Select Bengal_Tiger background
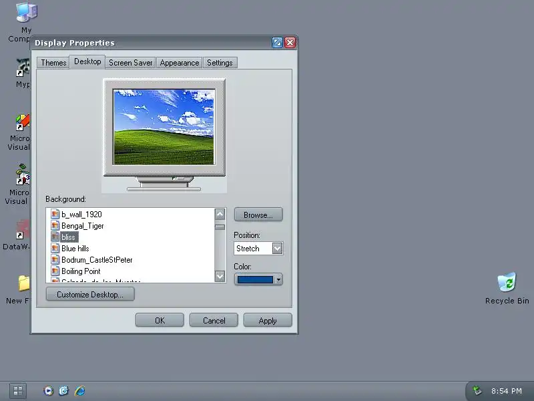 (82, 226)
